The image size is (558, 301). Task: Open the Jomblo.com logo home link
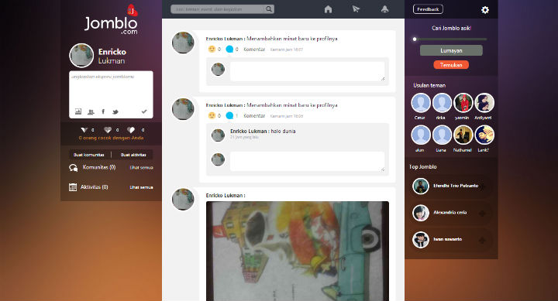(111, 20)
